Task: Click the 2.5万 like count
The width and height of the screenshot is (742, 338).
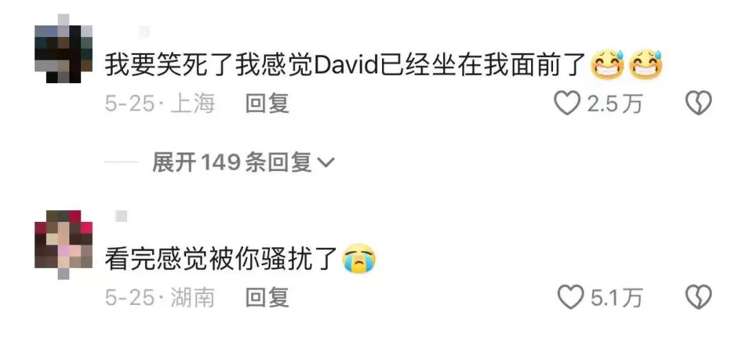Action: (615, 104)
